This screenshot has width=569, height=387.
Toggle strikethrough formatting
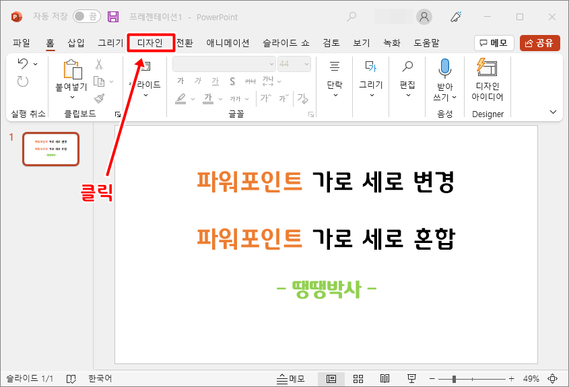[x=250, y=81]
